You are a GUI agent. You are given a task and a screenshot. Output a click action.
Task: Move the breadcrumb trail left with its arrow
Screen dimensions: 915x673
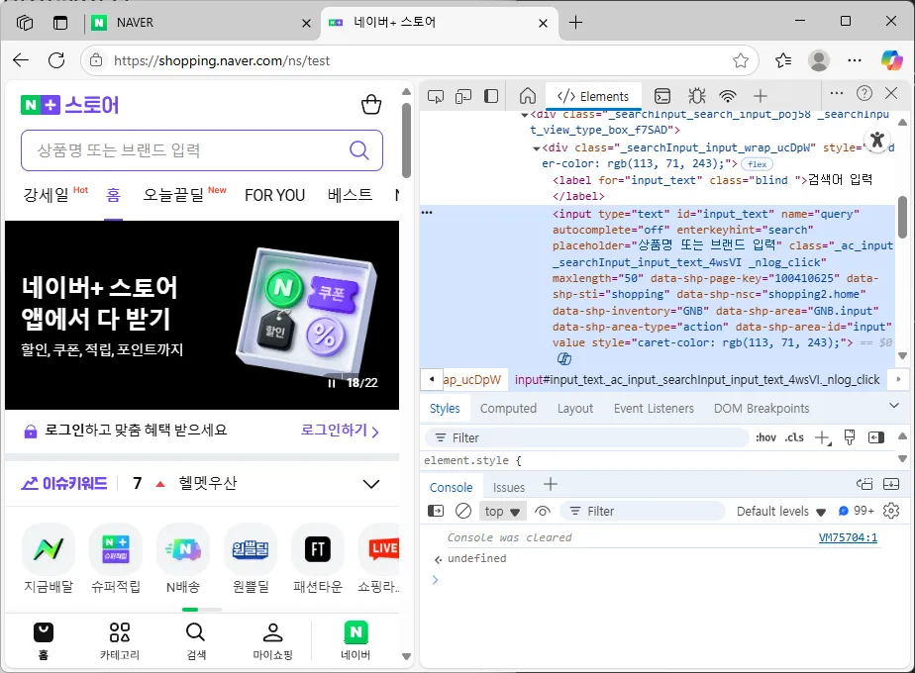pyautogui.click(x=432, y=379)
